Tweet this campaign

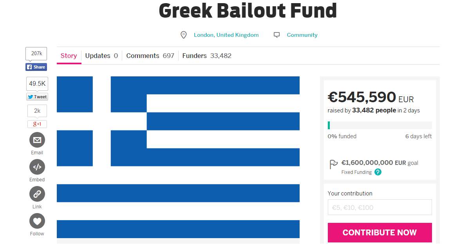37,97
